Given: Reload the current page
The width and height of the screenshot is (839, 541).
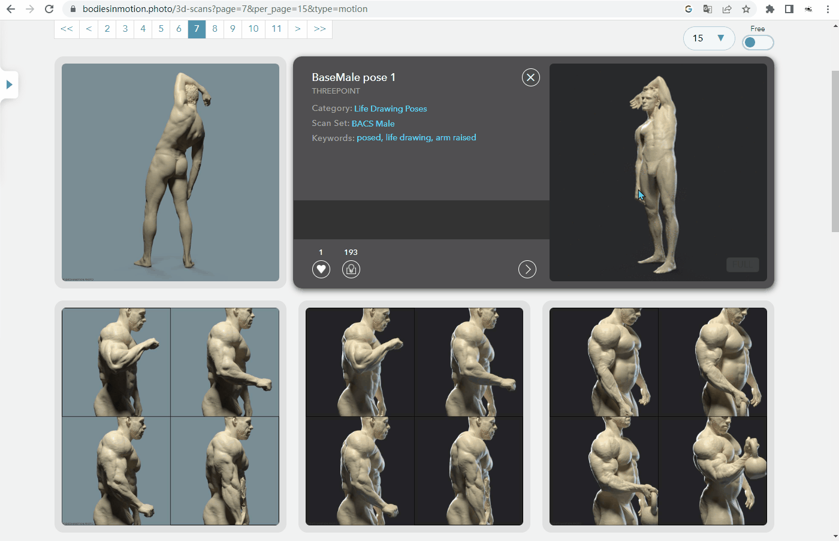Looking at the screenshot, I should coord(50,9).
